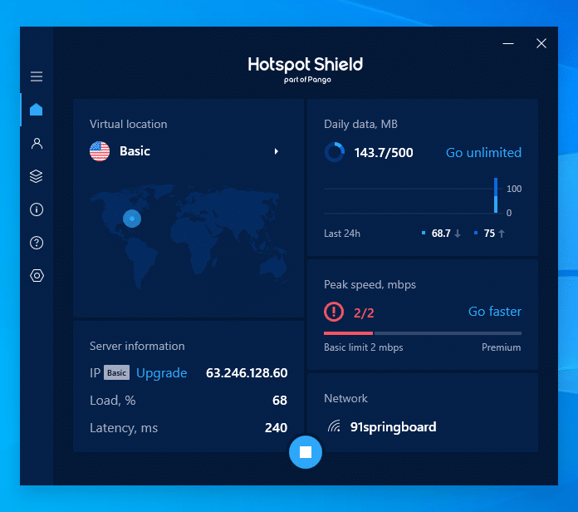578x512 pixels.
Task: Click the Wi-Fi network signal icon
Action: (334, 427)
